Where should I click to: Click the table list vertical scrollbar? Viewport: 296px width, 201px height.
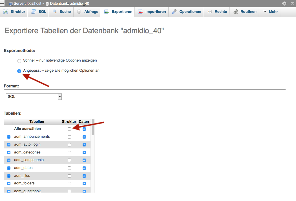click(93, 127)
